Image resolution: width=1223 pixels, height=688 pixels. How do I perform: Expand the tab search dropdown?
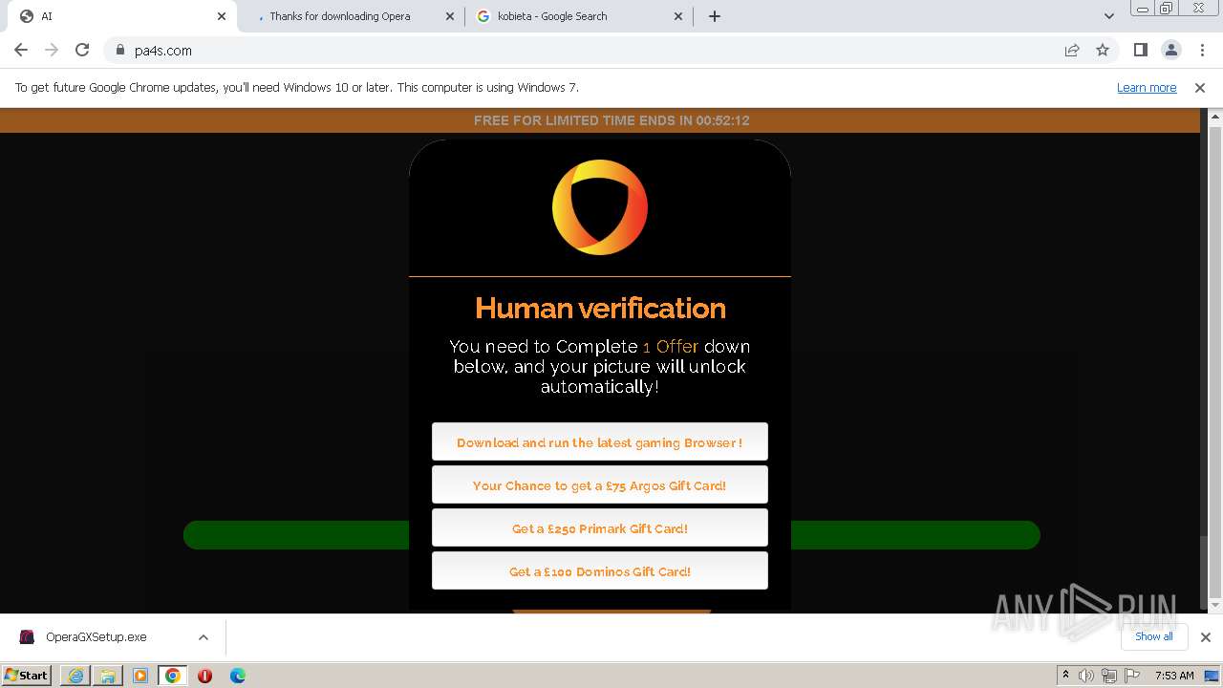[x=1108, y=16]
